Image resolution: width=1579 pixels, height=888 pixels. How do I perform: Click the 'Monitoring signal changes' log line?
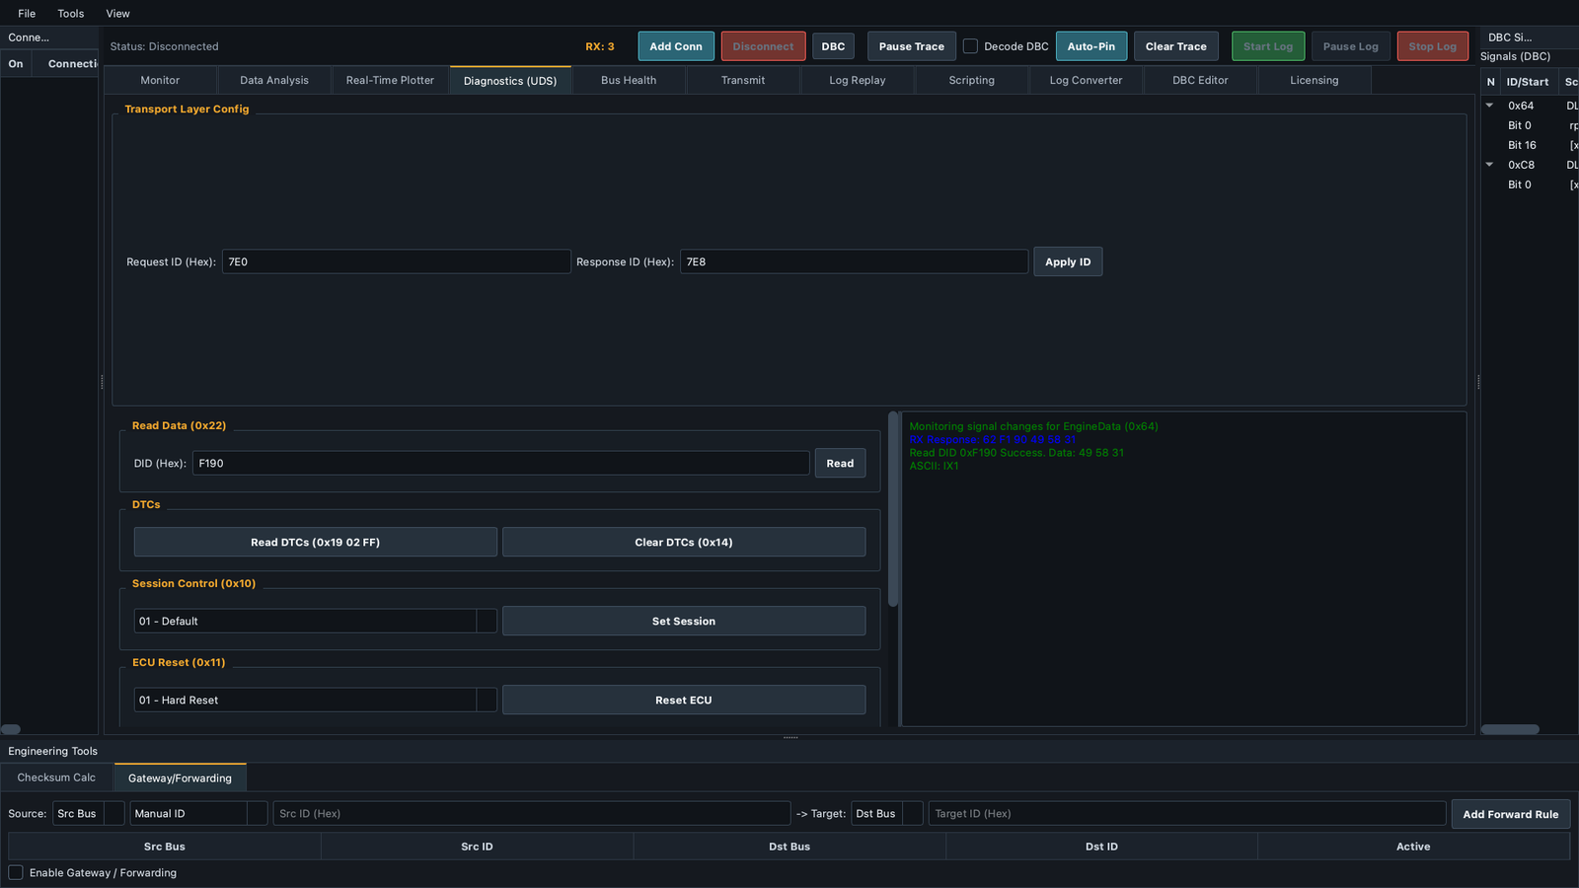pyautogui.click(x=1033, y=426)
